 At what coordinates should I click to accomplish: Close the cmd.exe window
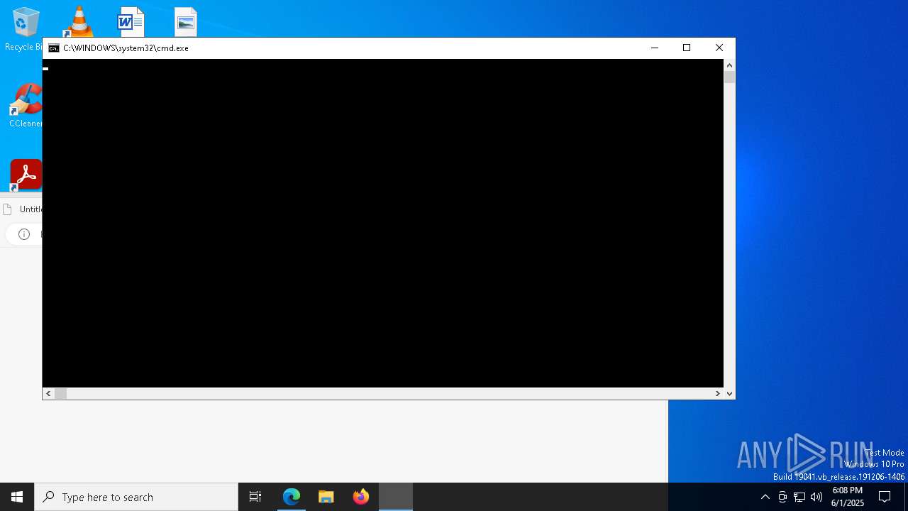719,48
